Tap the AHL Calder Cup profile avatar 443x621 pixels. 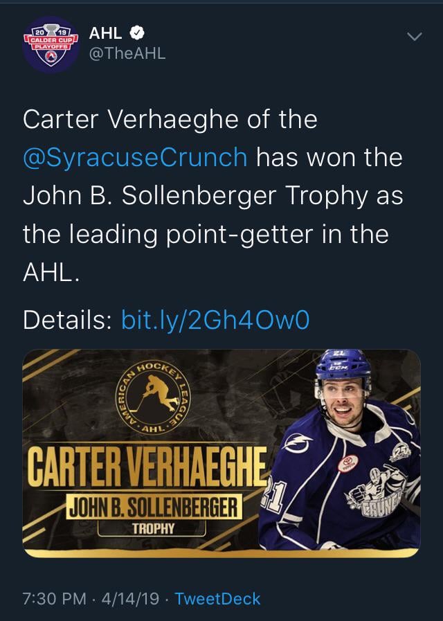51,44
